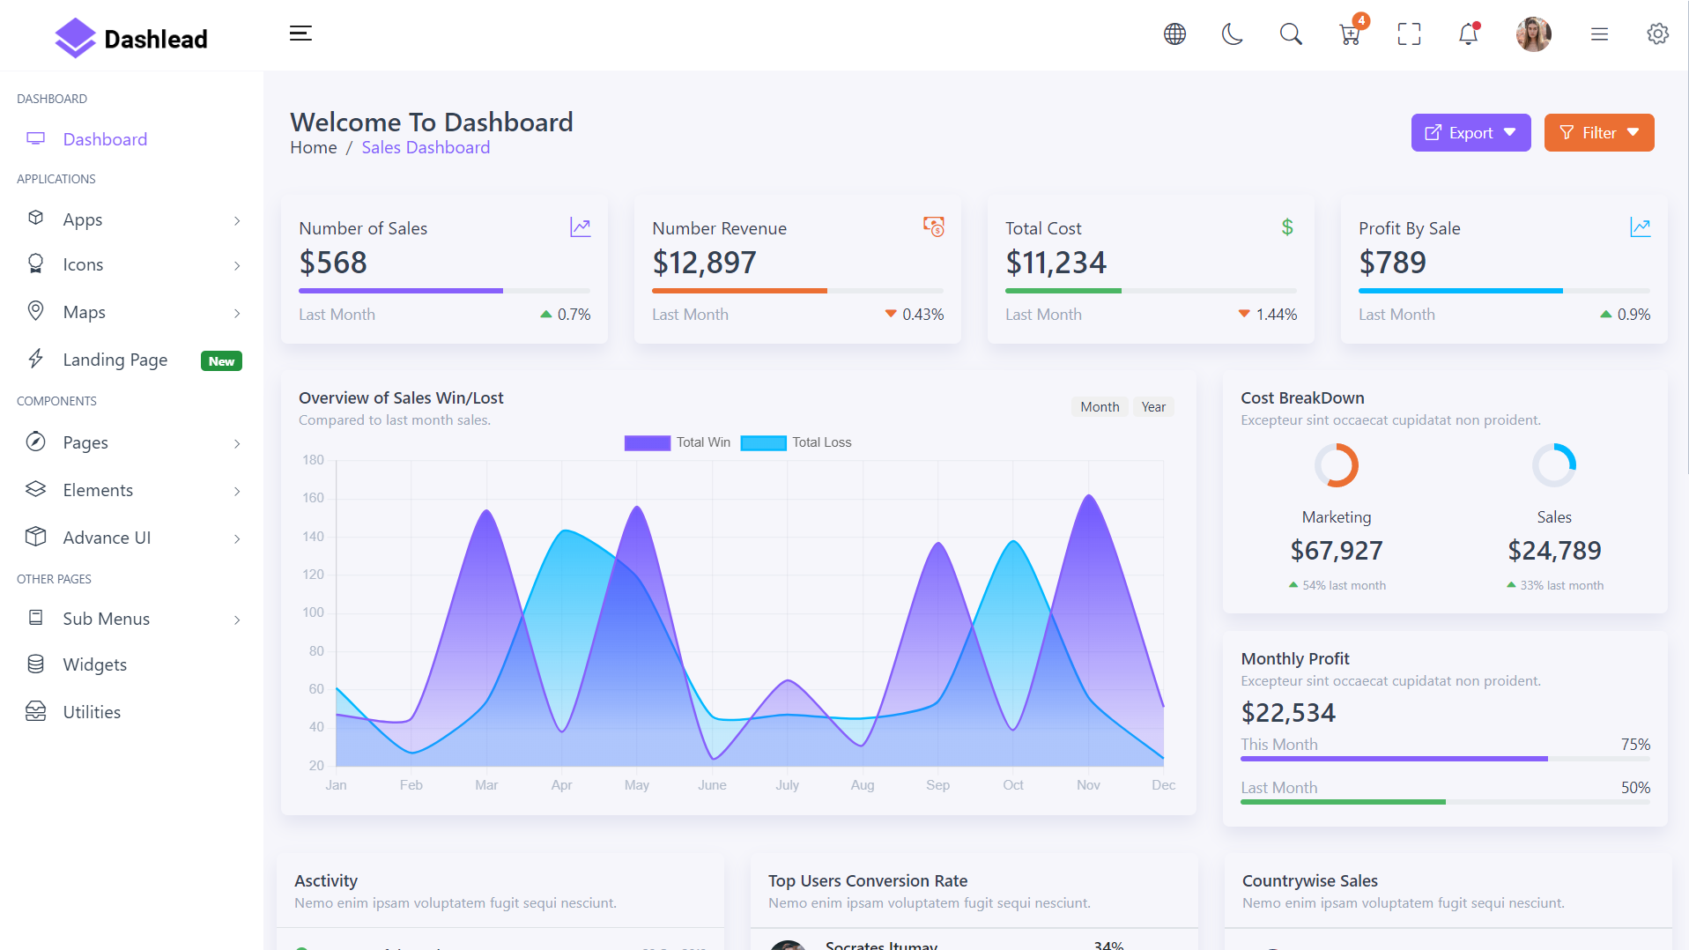Image resolution: width=1689 pixels, height=950 pixels.
Task: Switch chart to Month view
Action: click(x=1100, y=406)
